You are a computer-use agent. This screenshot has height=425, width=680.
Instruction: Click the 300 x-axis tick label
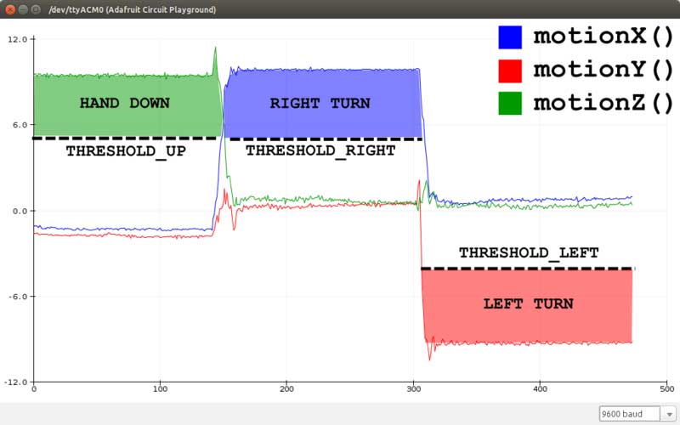click(414, 389)
